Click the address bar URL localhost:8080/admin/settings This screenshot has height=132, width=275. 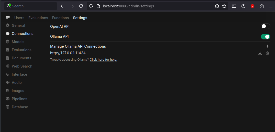point(128,6)
